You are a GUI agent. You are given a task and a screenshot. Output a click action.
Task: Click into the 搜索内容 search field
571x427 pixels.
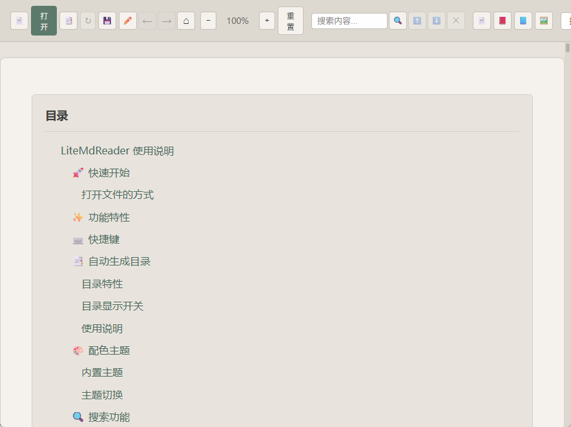pyautogui.click(x=349, y=21)
